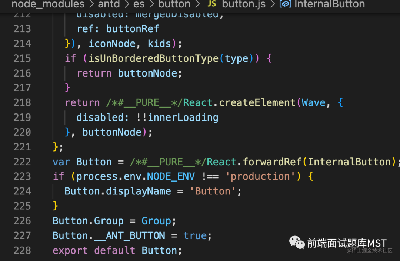Screen dimensions: 400x261
Task: Click 'type' argument on line 215
Action: (x=236, y=58)
